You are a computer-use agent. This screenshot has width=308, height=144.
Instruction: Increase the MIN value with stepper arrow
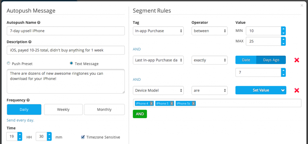coord(283,29)
